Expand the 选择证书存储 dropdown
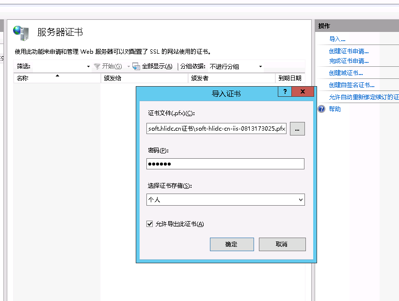 [301, 199]
